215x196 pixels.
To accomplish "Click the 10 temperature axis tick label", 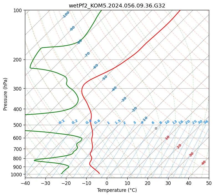I will click(x=127, y=183).
